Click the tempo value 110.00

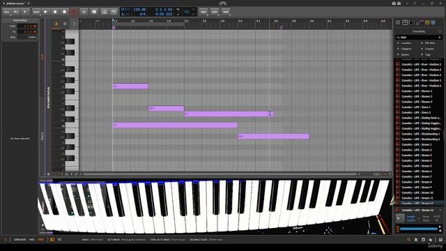click(x=139, y=9)
